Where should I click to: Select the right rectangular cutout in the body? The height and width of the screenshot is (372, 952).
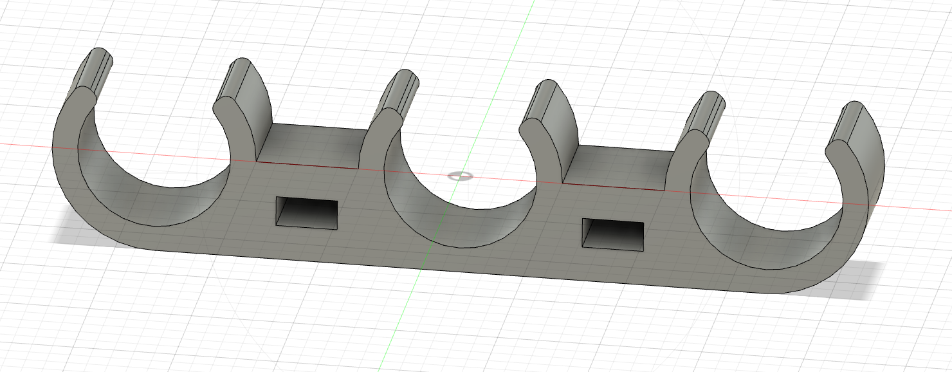(612, 234)
